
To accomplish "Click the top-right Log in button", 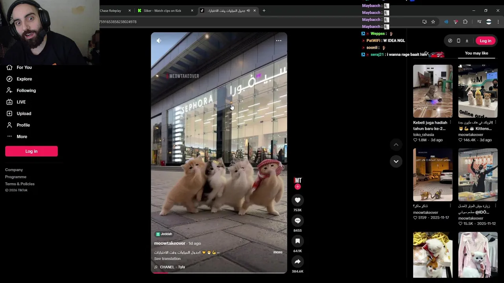I will pos(485,41).
